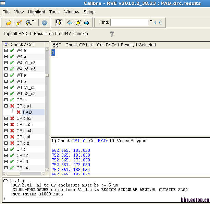This screenshot has width=210, height=204.
Task: Click the red X icon beside CP.b.a2
Action: pyautogui.click(x=12, y=118)
